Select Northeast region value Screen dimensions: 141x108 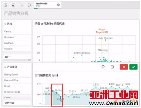pos(17,37)
